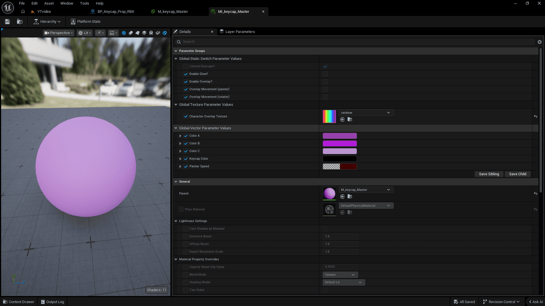
Task: Collapse Global Static Switch Parameter Values section
Action: tap(176, 59)
